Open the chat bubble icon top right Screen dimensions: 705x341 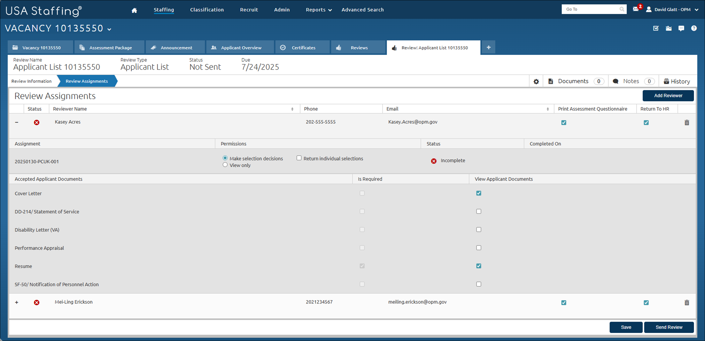click(681, 28)
